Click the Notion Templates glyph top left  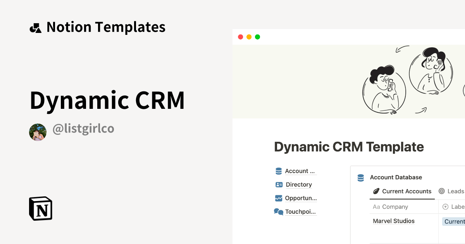[x=35, y=27]
